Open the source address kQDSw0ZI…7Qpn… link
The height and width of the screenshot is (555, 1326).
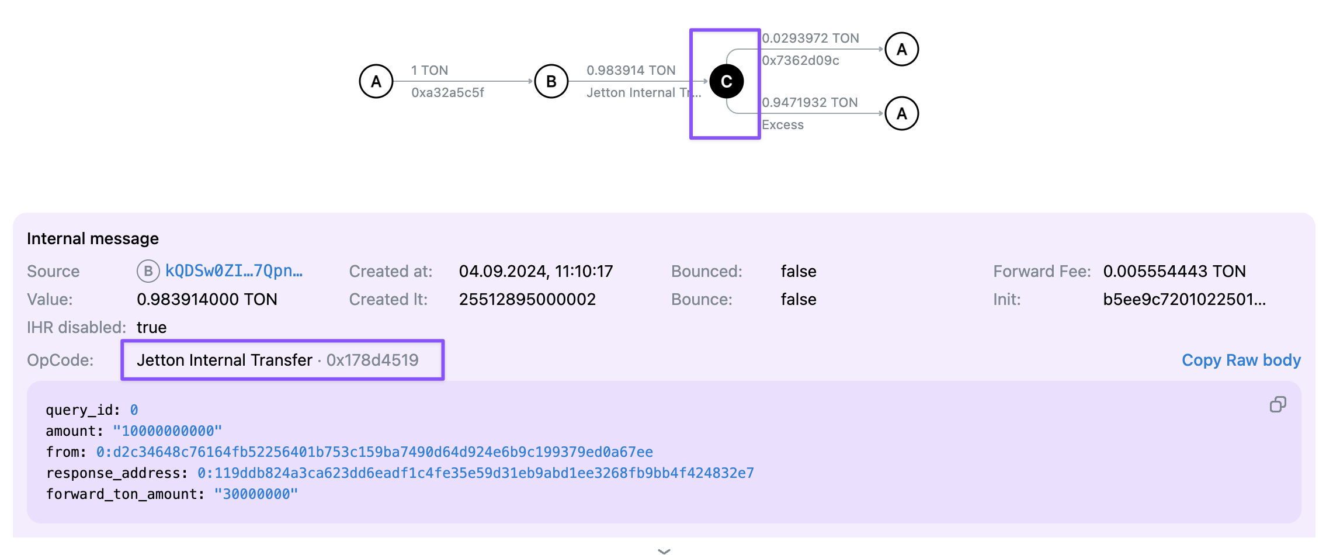[234, 271]
